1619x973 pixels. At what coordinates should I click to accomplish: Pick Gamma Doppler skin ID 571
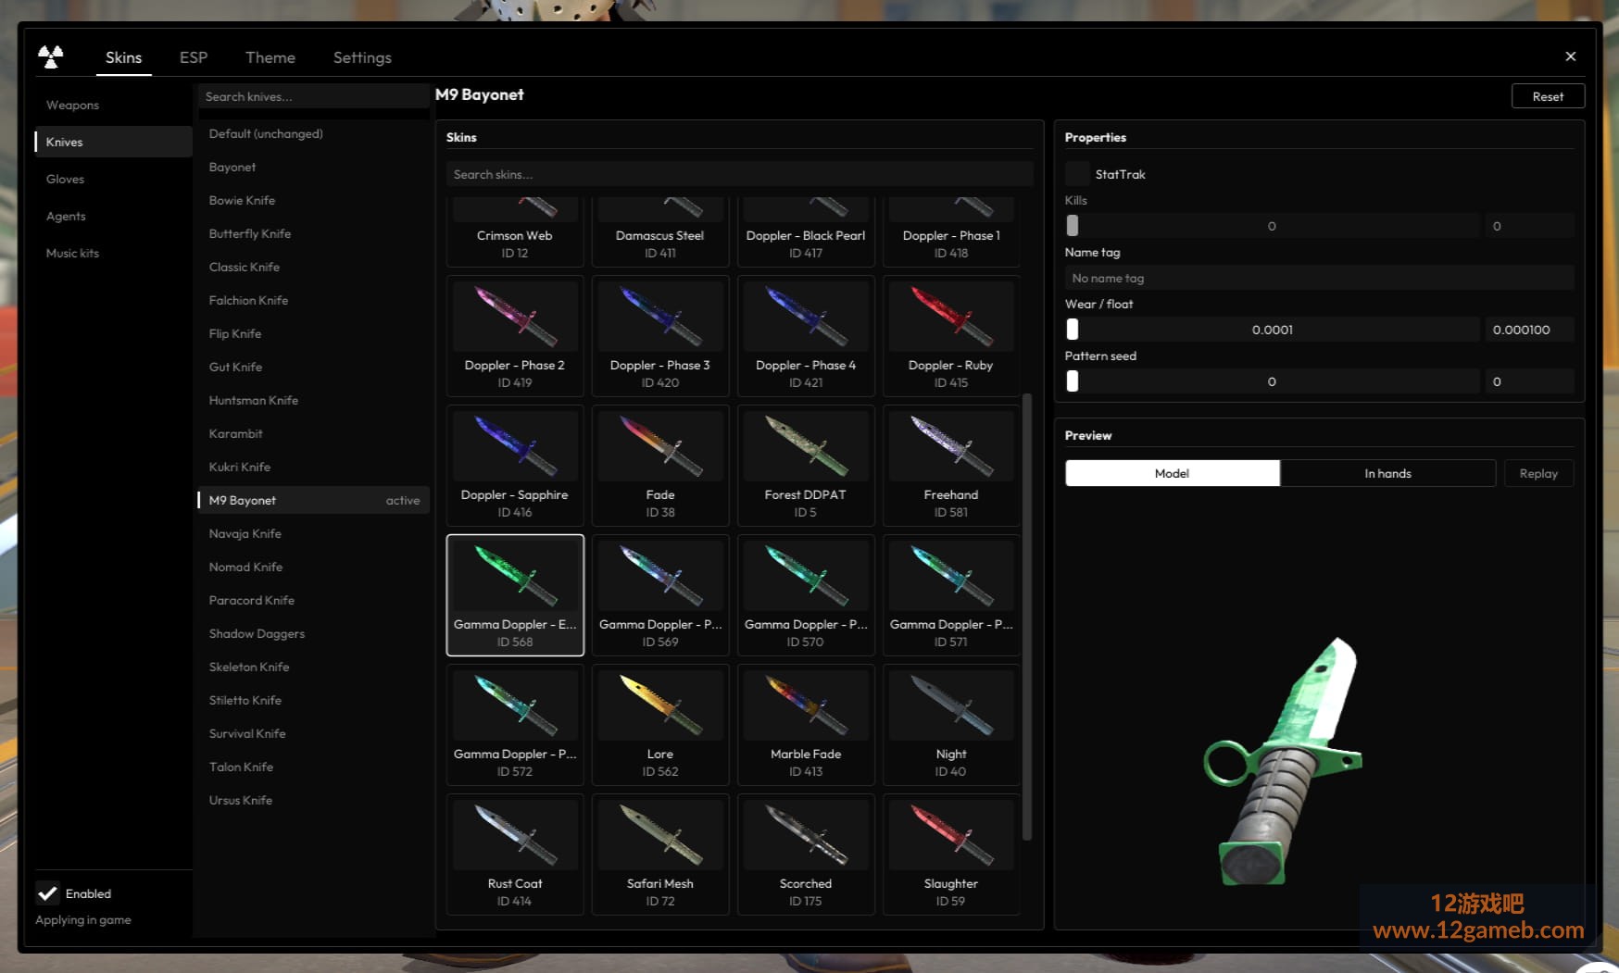[951, 595]
